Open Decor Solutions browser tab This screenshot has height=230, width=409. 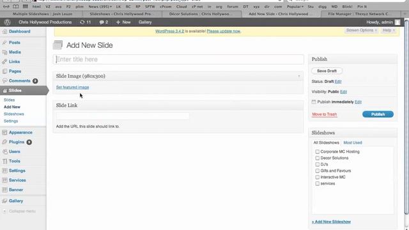201,14
